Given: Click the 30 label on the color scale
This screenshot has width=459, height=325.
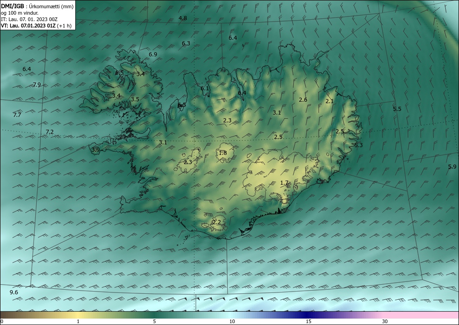Looking at the screenshot, I should click(385, 322).
